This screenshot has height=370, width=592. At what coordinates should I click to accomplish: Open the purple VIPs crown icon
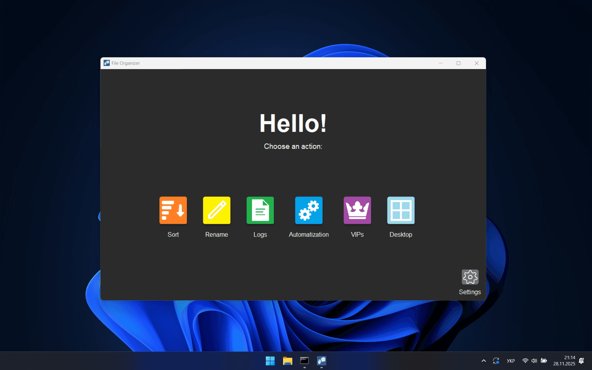[x=357, y=210]
